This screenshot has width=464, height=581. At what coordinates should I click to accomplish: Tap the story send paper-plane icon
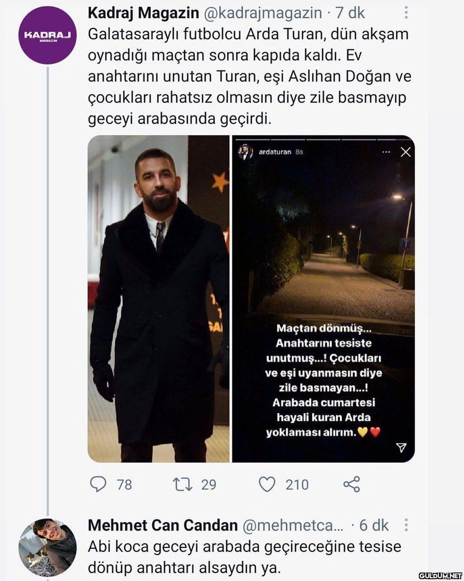point(401,447)
